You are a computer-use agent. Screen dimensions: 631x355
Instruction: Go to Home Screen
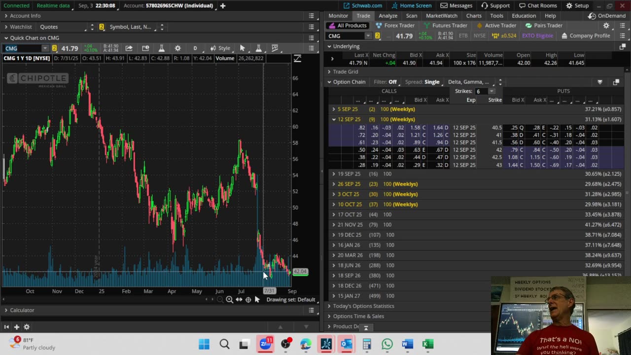click(412, 6)
